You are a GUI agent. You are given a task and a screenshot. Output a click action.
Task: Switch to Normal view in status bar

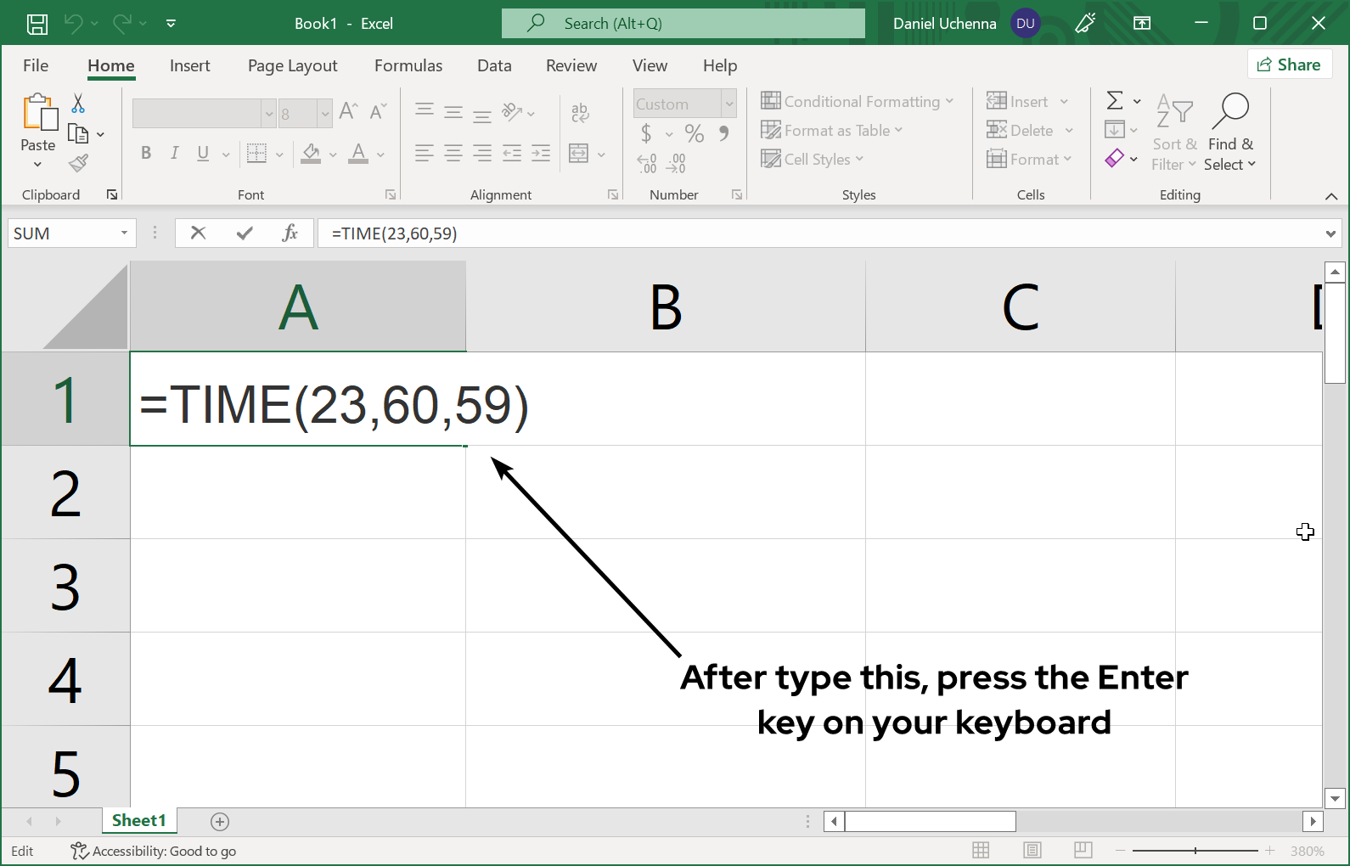(981, 850)
